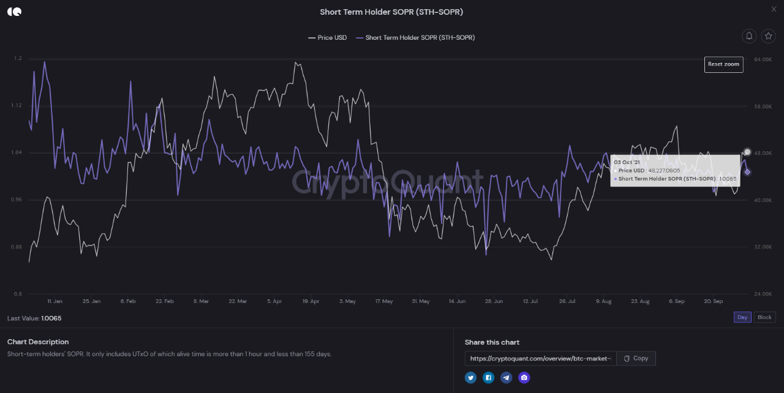The width and height of the screenshot is (784, 393).
Task: Click the 11. Jan x-axis label
Action: [x=55, y=301]
